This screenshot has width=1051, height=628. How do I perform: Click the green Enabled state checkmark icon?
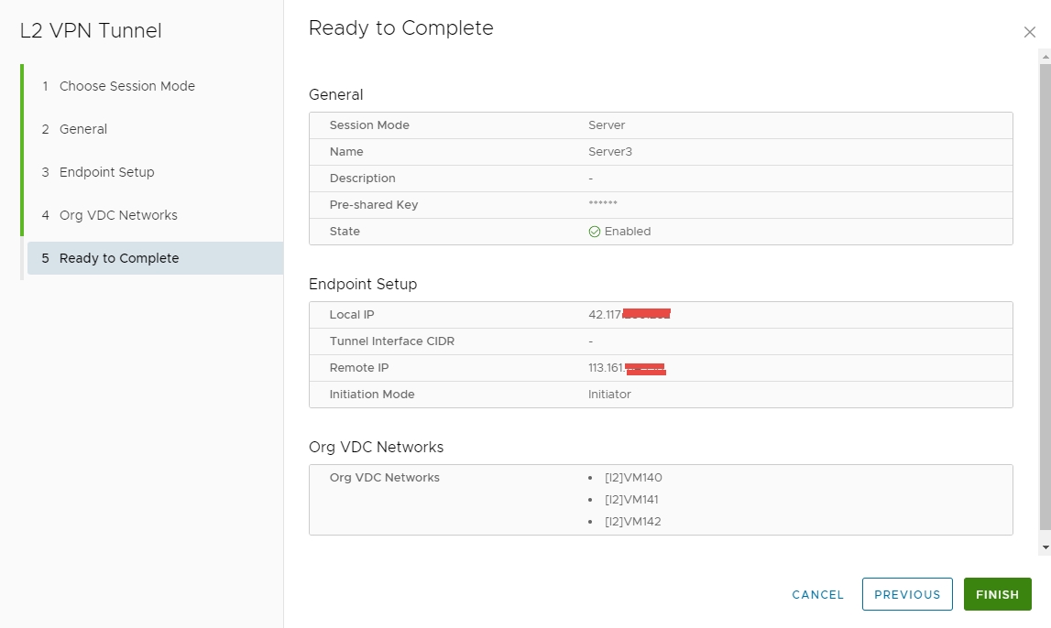coord(594,232)
